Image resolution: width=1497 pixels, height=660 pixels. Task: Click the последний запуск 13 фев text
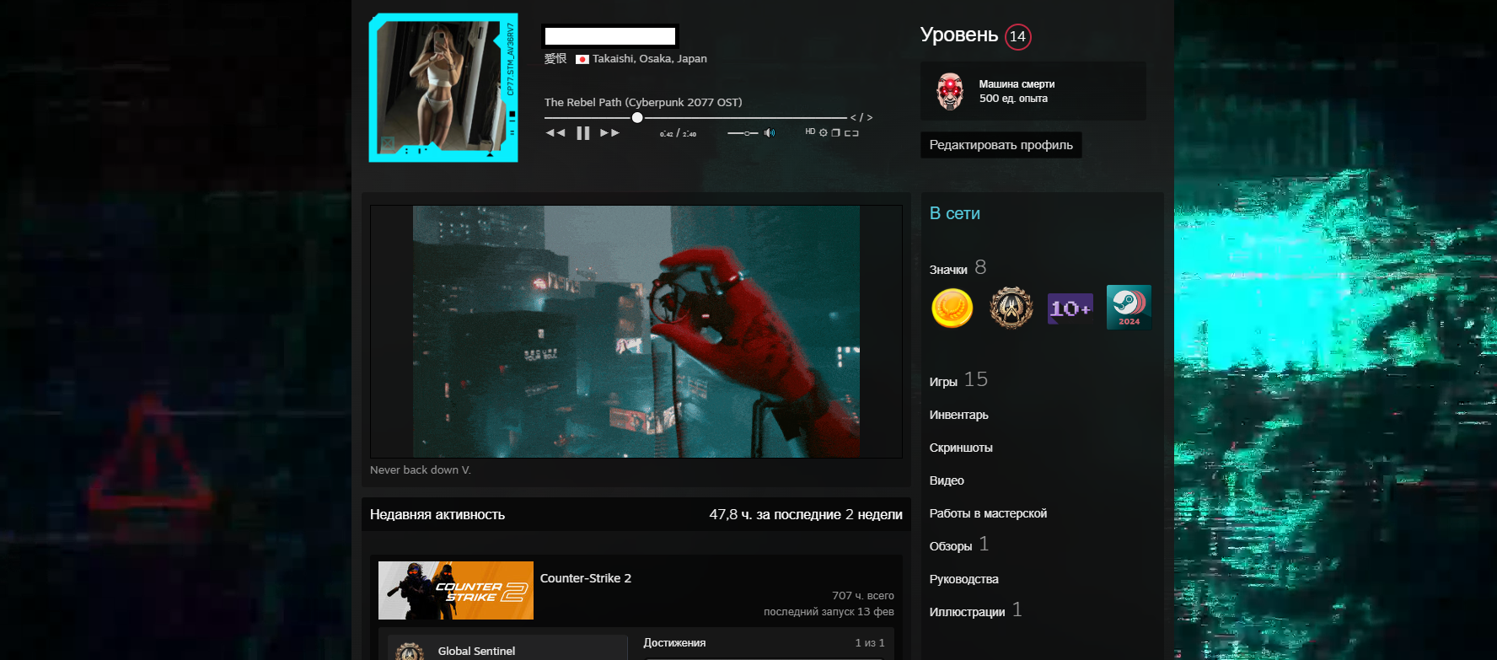829,612
